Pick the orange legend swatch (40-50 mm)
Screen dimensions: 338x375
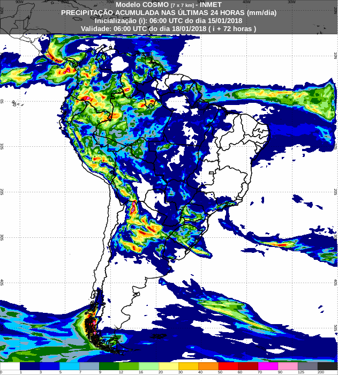(208, 366)
